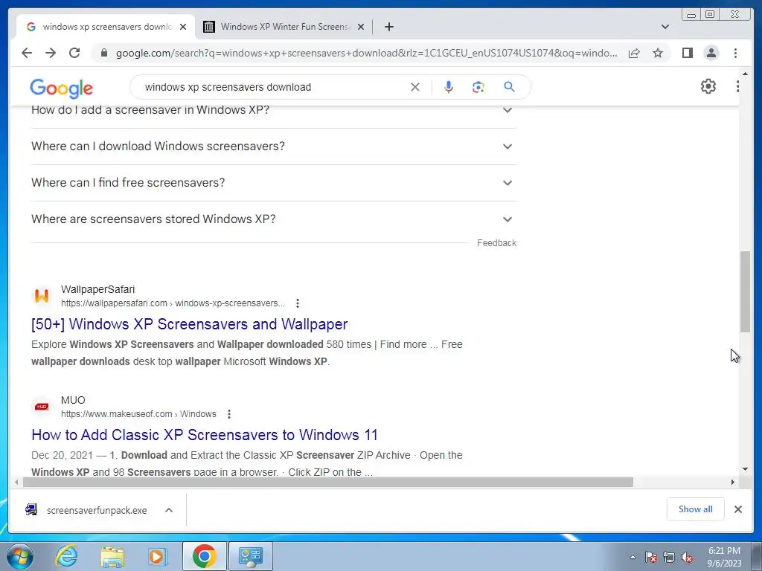Open the tab search dropdown arrow
This screenshot has width=762, height=571.
pyautogui.click(x=665, y=27)
